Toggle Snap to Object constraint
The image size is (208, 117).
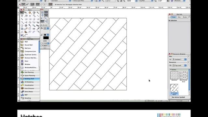click(46, 12)
